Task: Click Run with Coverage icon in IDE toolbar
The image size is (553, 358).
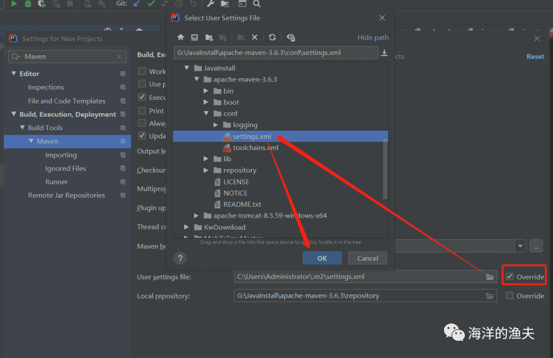Action: click(41, 4)
